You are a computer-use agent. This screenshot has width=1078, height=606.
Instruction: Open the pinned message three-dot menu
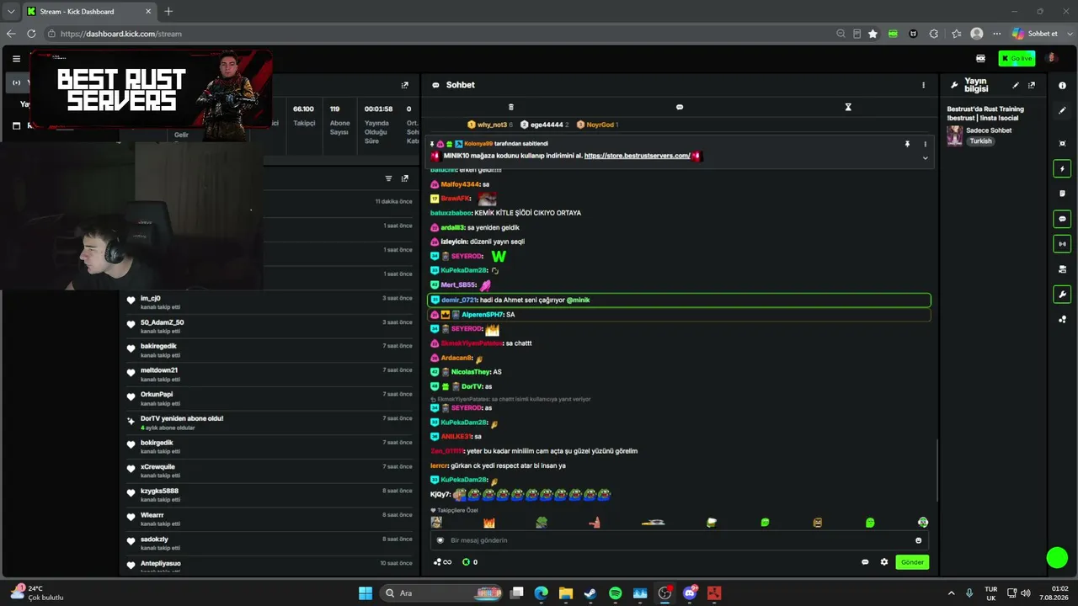point(925,144)
